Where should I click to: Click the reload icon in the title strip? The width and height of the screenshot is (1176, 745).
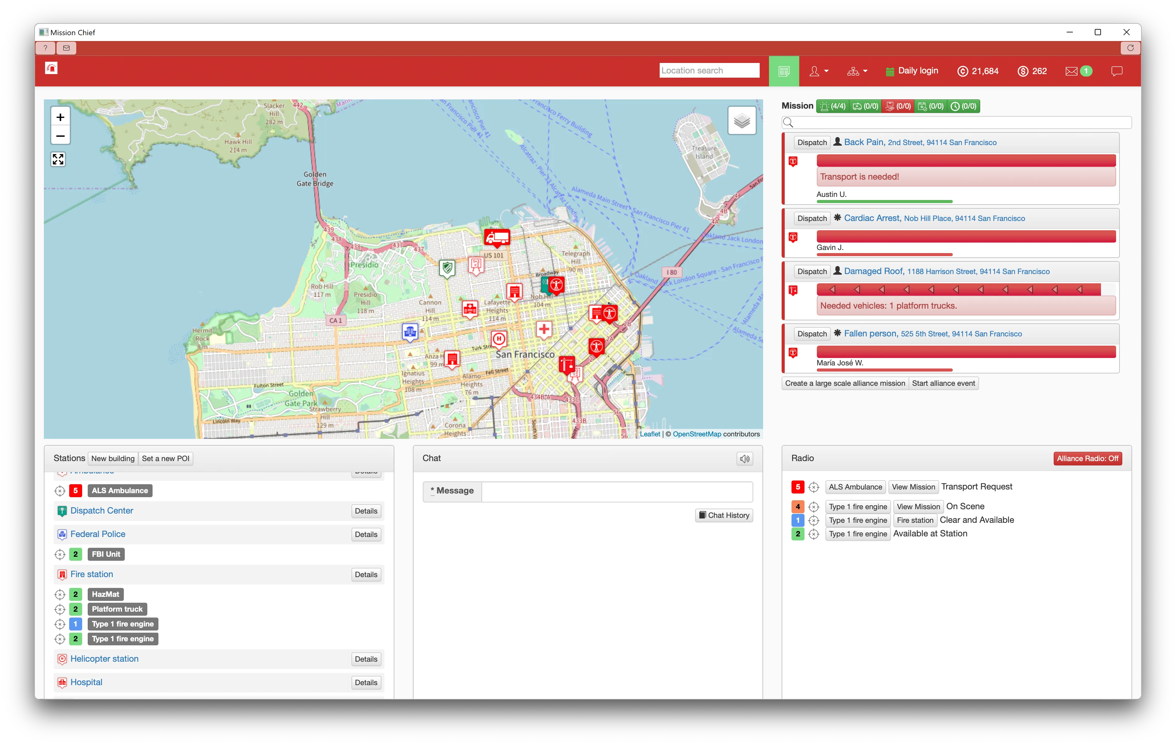point(1130,48)
